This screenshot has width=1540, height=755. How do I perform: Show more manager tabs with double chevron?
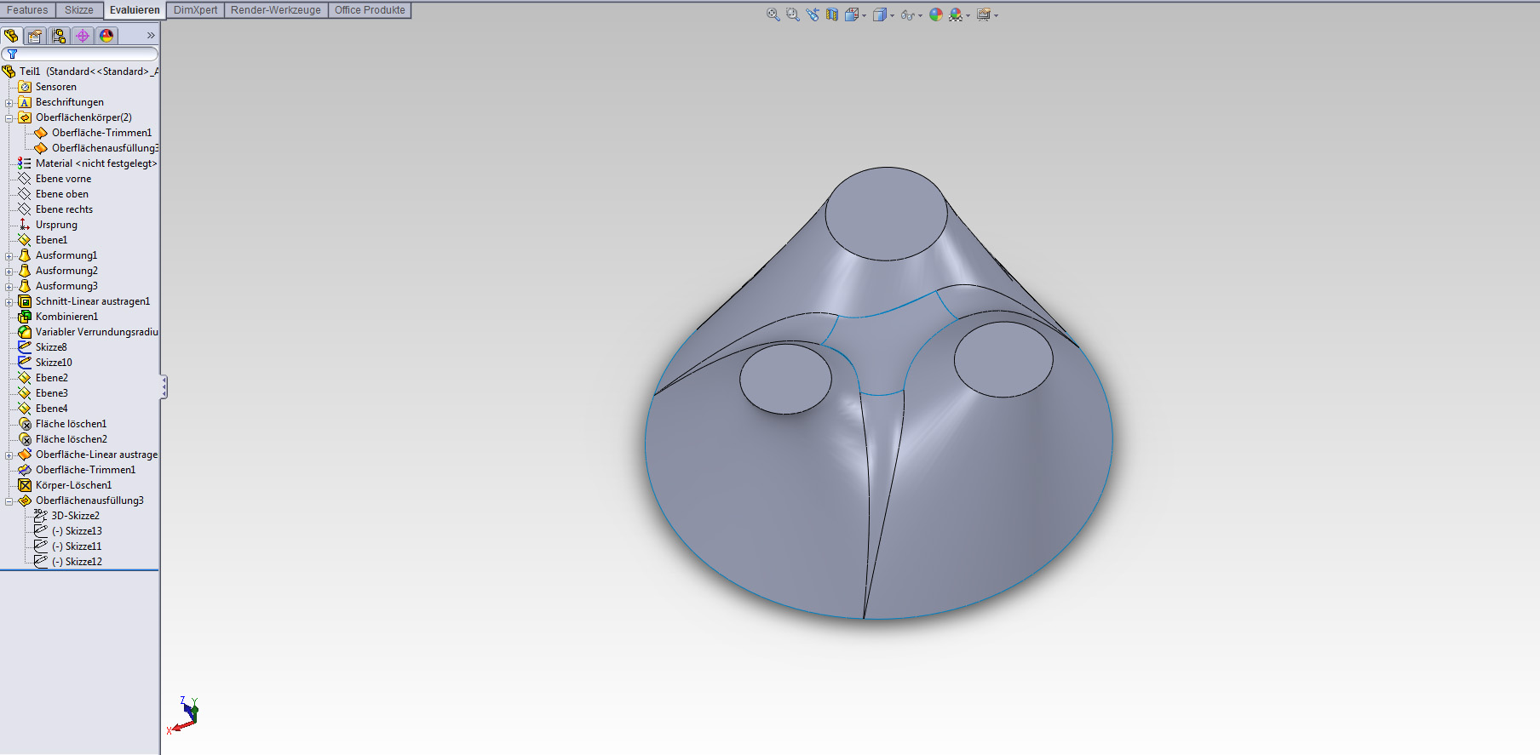tap(151, 36)
